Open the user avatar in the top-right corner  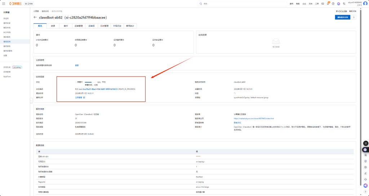(365, 4)
